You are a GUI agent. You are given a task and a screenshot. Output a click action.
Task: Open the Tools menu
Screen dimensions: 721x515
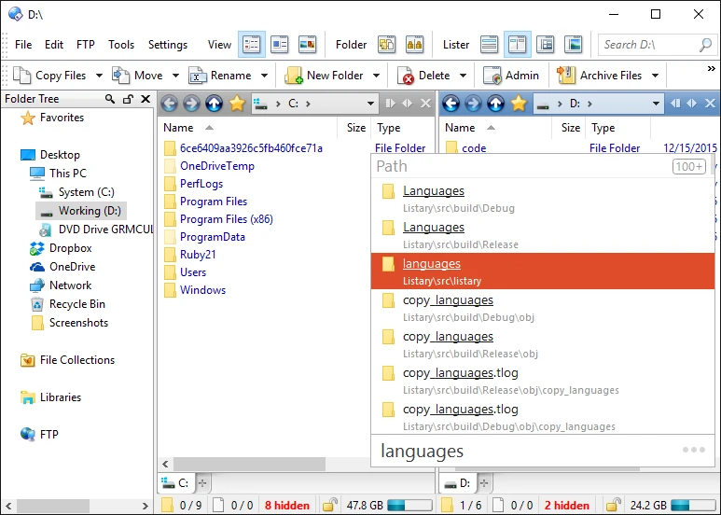tap(121, 44)
